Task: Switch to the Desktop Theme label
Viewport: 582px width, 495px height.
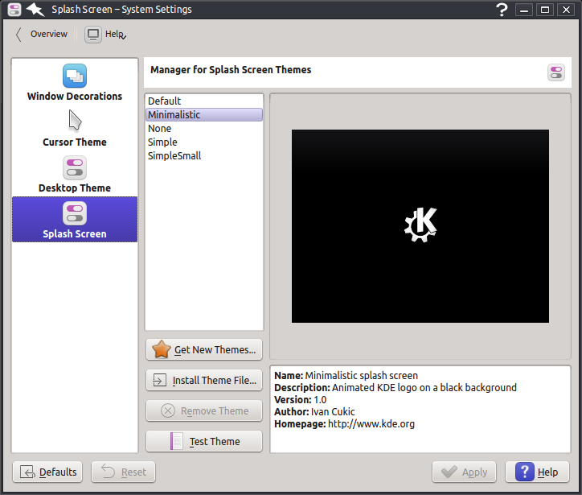Action: [x=75, y=188]
